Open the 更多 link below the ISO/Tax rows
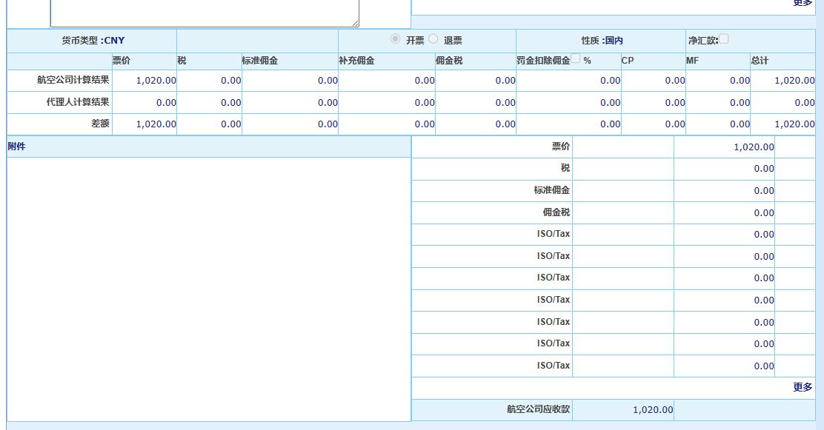 click(803, 387)
